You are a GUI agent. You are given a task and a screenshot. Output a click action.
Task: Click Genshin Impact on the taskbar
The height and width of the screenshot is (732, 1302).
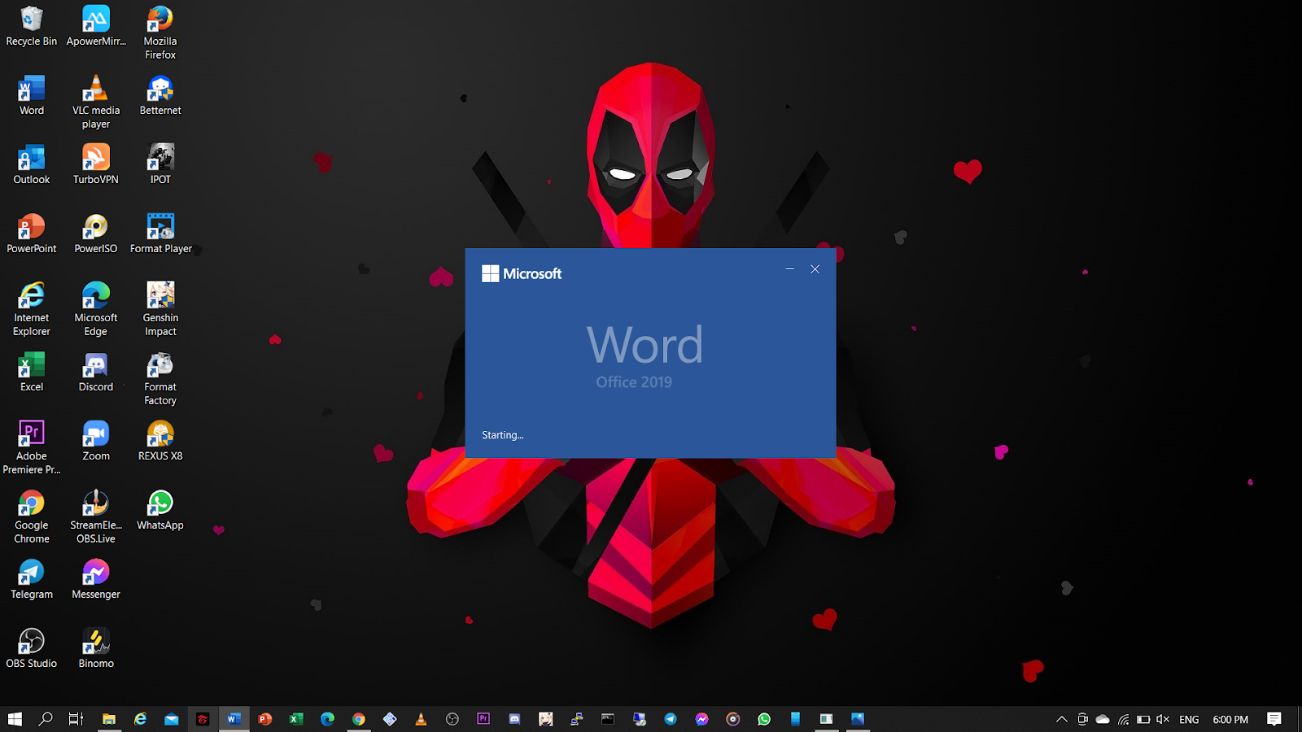[545, 719]
